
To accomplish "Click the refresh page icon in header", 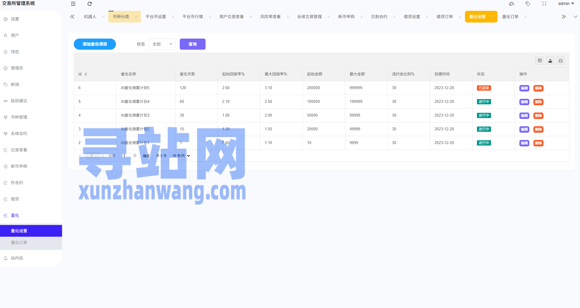I will pos(90,4).
